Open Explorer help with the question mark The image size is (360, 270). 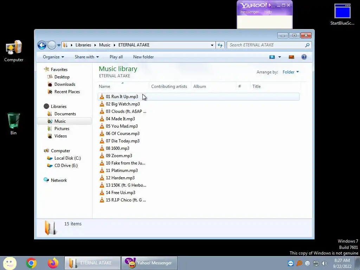pyautogui.click(x=304, y=57)
